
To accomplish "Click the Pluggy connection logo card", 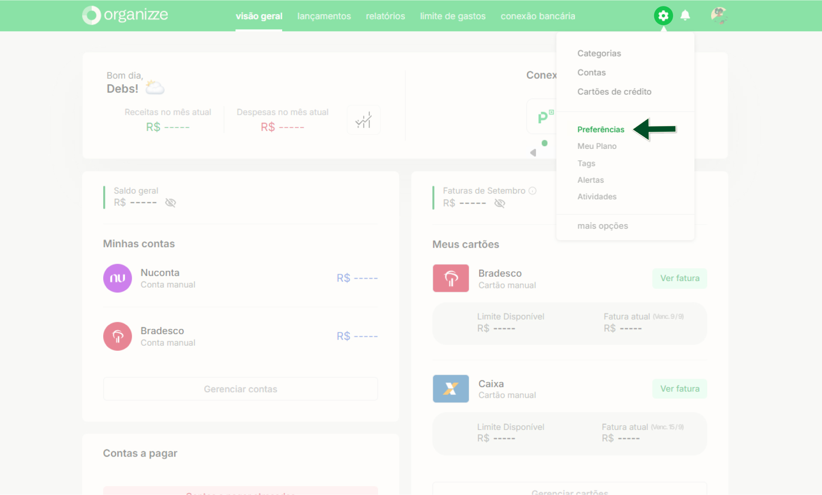I will 542,116.
